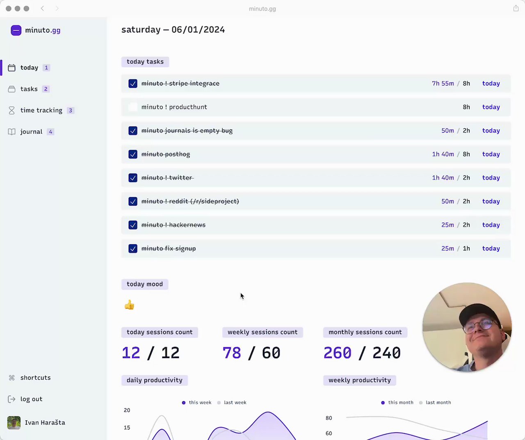Click the 260 / 240 monthly sessions value
The width and height of the screenshot is (525, 440).
point(362,353)
